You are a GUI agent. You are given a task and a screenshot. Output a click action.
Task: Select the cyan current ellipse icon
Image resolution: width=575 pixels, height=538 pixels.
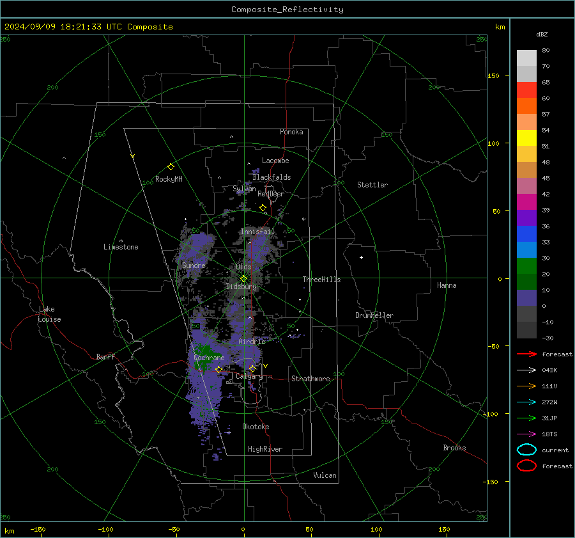(526, 450)
